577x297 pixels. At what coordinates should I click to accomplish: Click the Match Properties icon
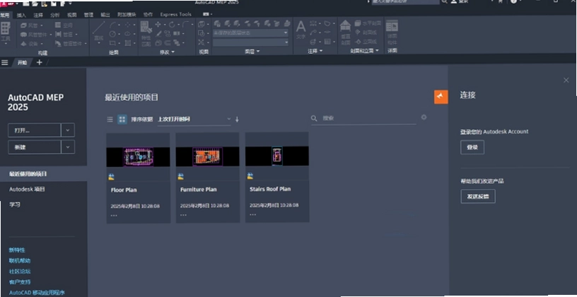(146, 33)
